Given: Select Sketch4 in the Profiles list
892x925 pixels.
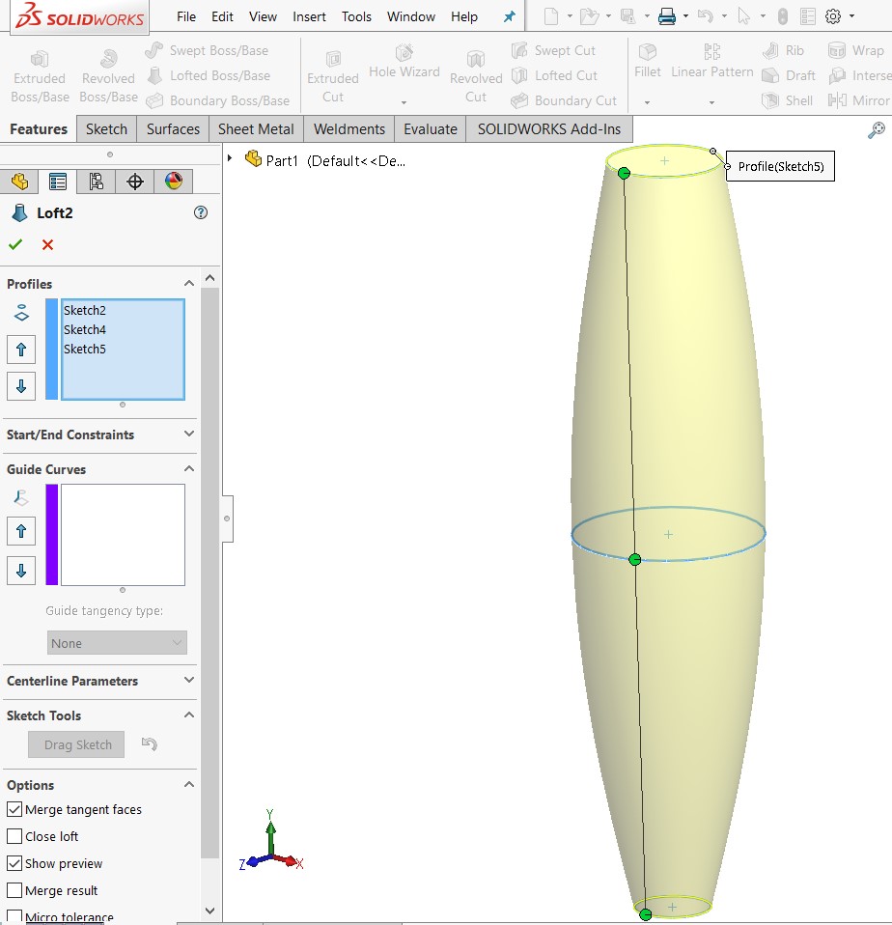Looking at the screenshot, I should 85,330.
